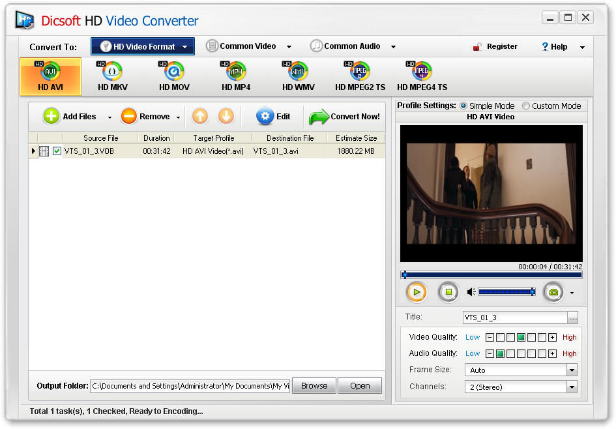Viewport: 616px width, 429px height.
Task: Start conversion with the green arrow icon
Action: point(318,117)
